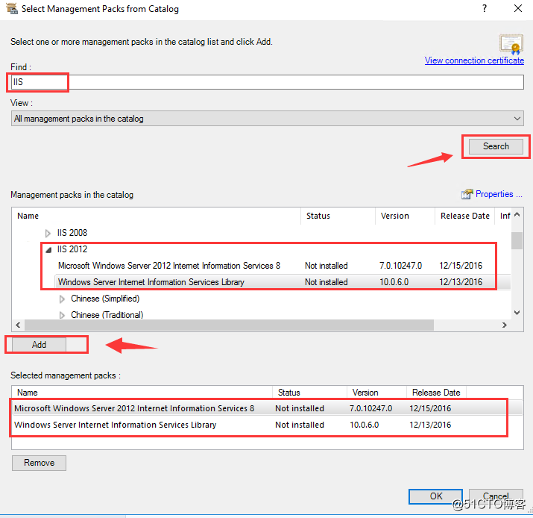Click the dialog window icon in the title bar
The width and height of the screenshot is (533, 518).
tap(12, 8)
